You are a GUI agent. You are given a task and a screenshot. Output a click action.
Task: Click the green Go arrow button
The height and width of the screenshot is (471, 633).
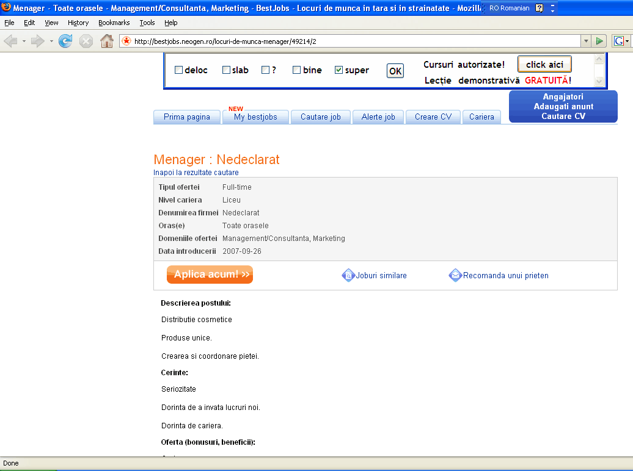pos(599,41)
